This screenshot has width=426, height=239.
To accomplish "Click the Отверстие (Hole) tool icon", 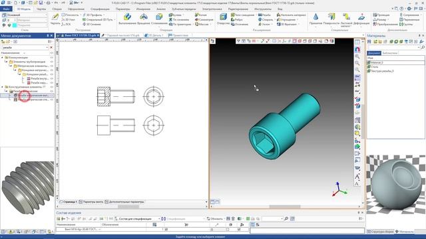I will pos(223,17).
